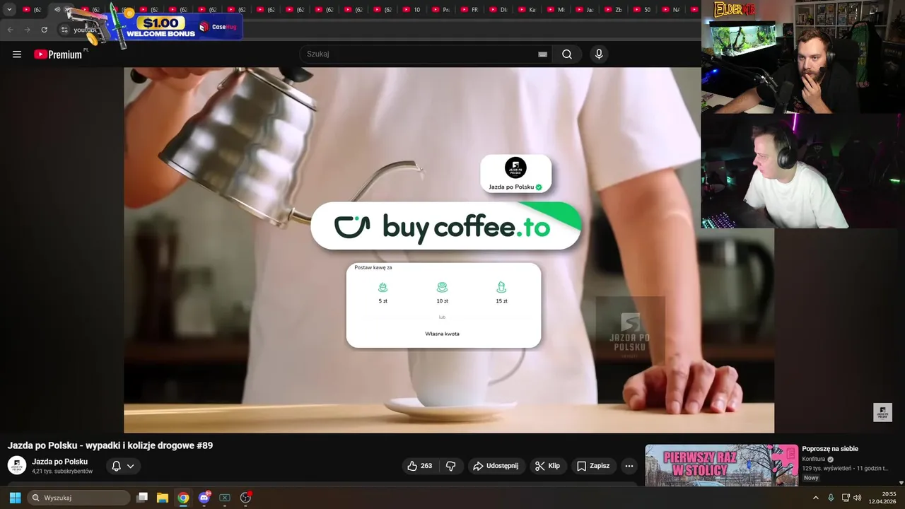Mute the active tab via speaker icon
The height and width of the screenshot is (509, 905).
point(57,10)
